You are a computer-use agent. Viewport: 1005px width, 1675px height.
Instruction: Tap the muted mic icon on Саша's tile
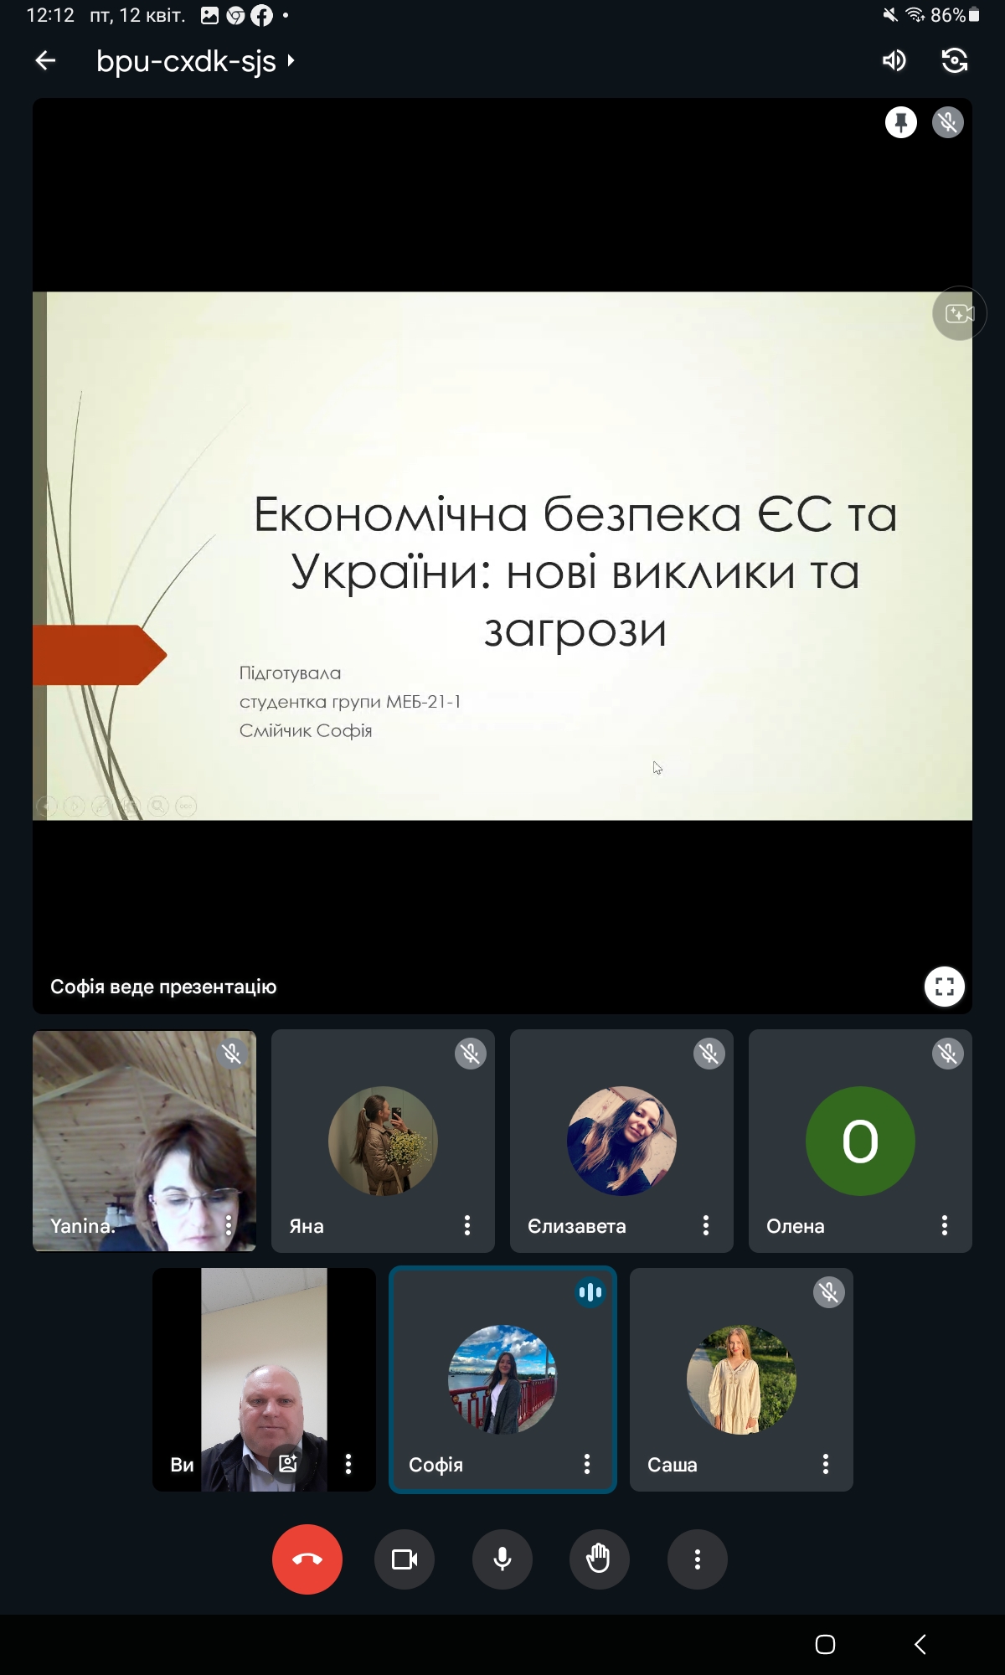829,1292
